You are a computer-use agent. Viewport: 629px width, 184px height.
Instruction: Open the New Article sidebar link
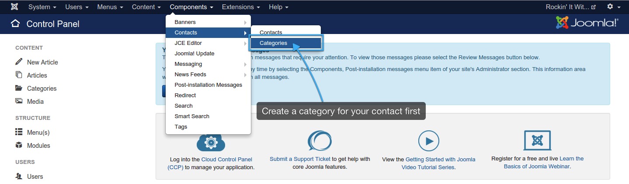(x=42, y=62)
